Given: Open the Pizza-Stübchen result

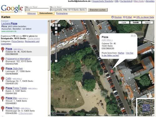Looking at the screenshot, I should (x=14, y=68).
